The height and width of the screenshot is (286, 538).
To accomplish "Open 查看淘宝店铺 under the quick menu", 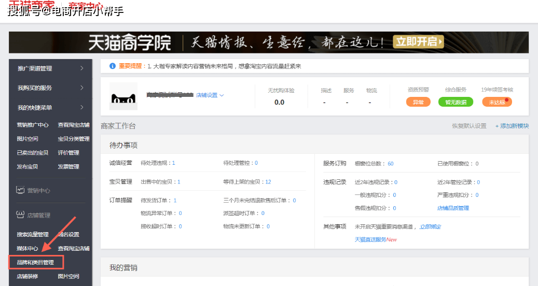I will tap(74, 125).
